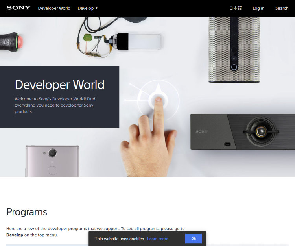Click the Programs section heading
Image resolution: width=295 pixels, height=246 pixels.
tap(27, 212)
